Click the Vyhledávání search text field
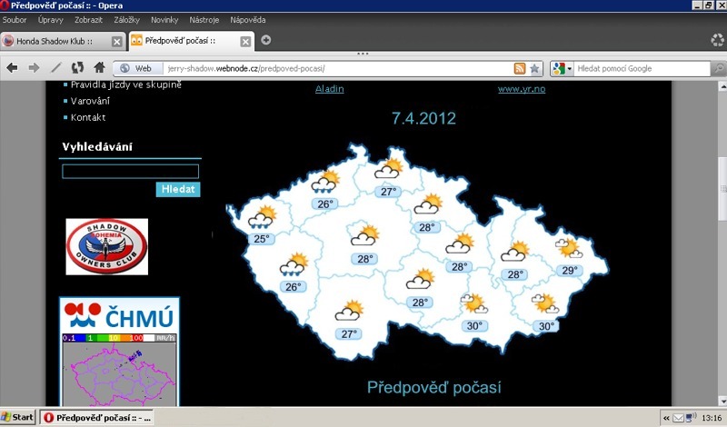The width and height of the screenshot is (727, 427). pos(130,171)
